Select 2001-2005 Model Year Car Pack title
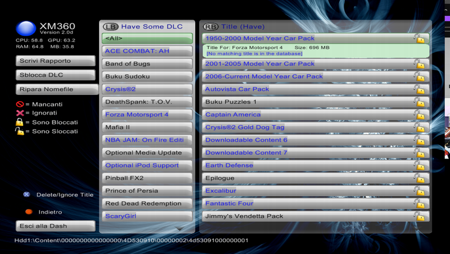 pyautogui.click(x=316, y=63)
